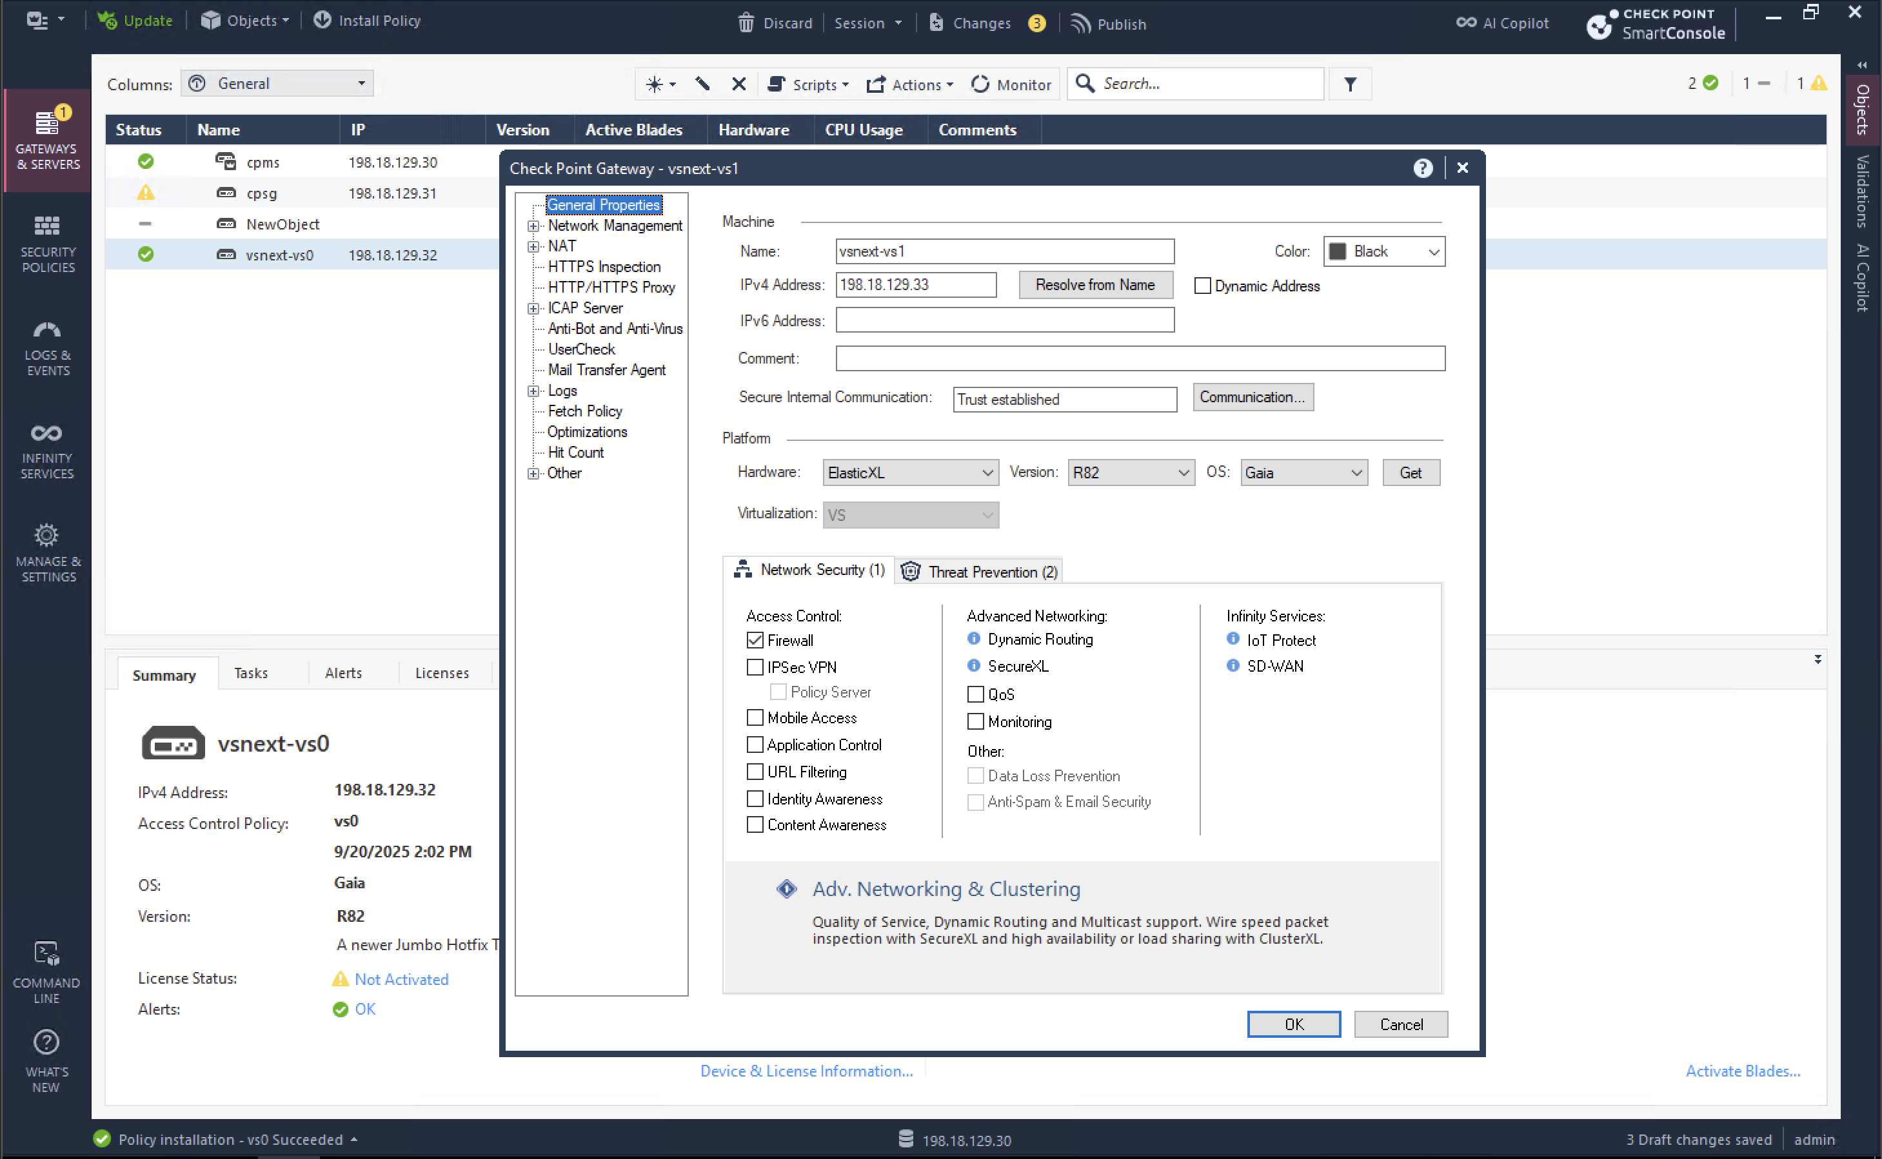
Task: Click the Communication... button
Action: click(1253, 397)
